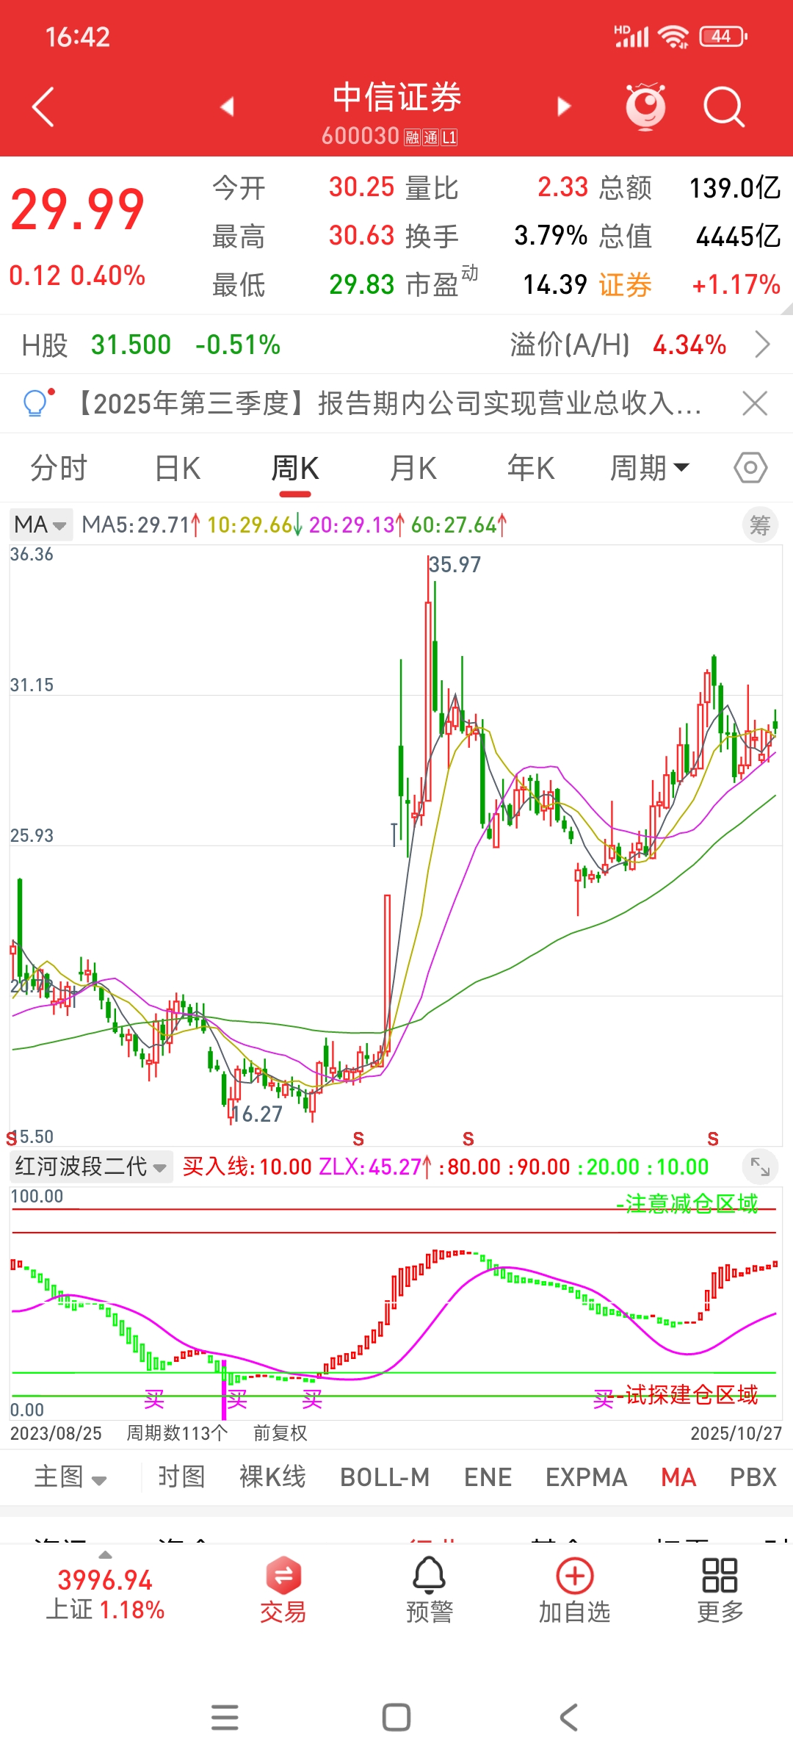
Task: Tap the back arrow in header
Action: 43,107
